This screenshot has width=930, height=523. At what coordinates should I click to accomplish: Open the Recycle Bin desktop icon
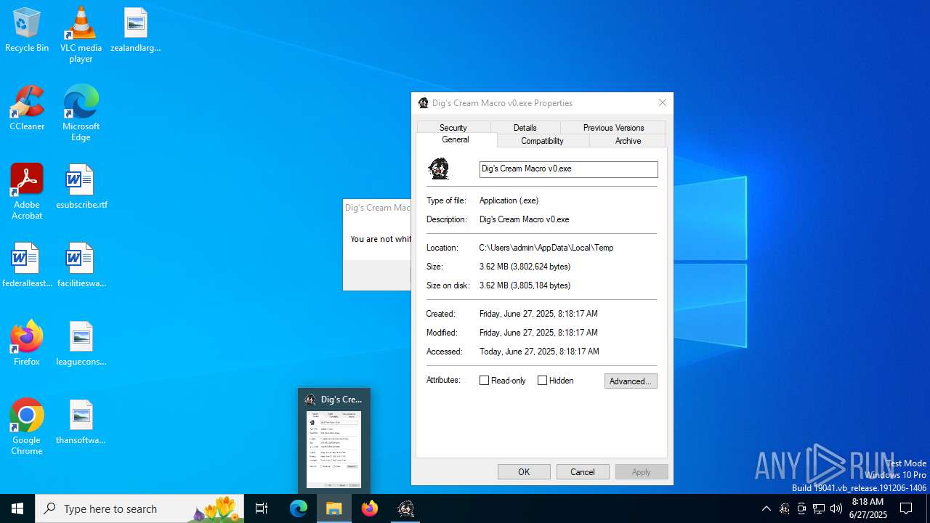click(x=27, y=30)
